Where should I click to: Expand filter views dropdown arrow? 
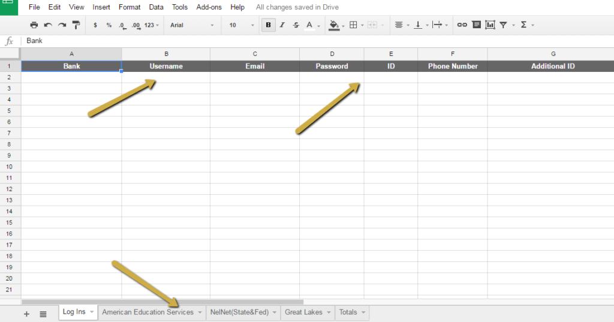tap(513, 25)
